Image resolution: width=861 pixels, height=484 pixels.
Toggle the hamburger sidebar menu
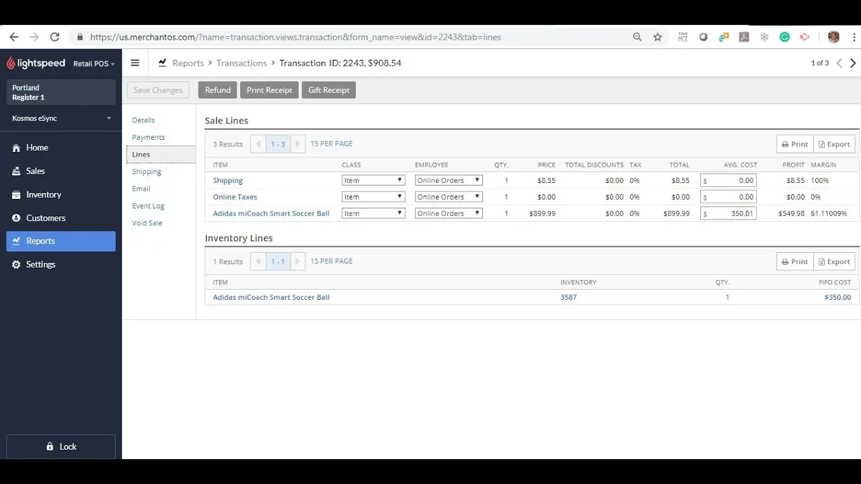(x=135, y=63)
